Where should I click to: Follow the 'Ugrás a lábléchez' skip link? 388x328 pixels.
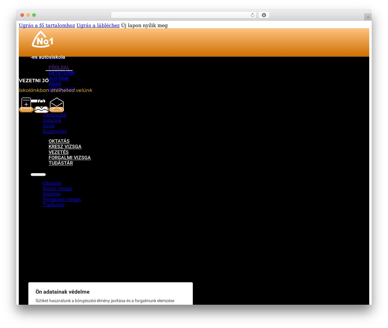(x=98, y=25)
